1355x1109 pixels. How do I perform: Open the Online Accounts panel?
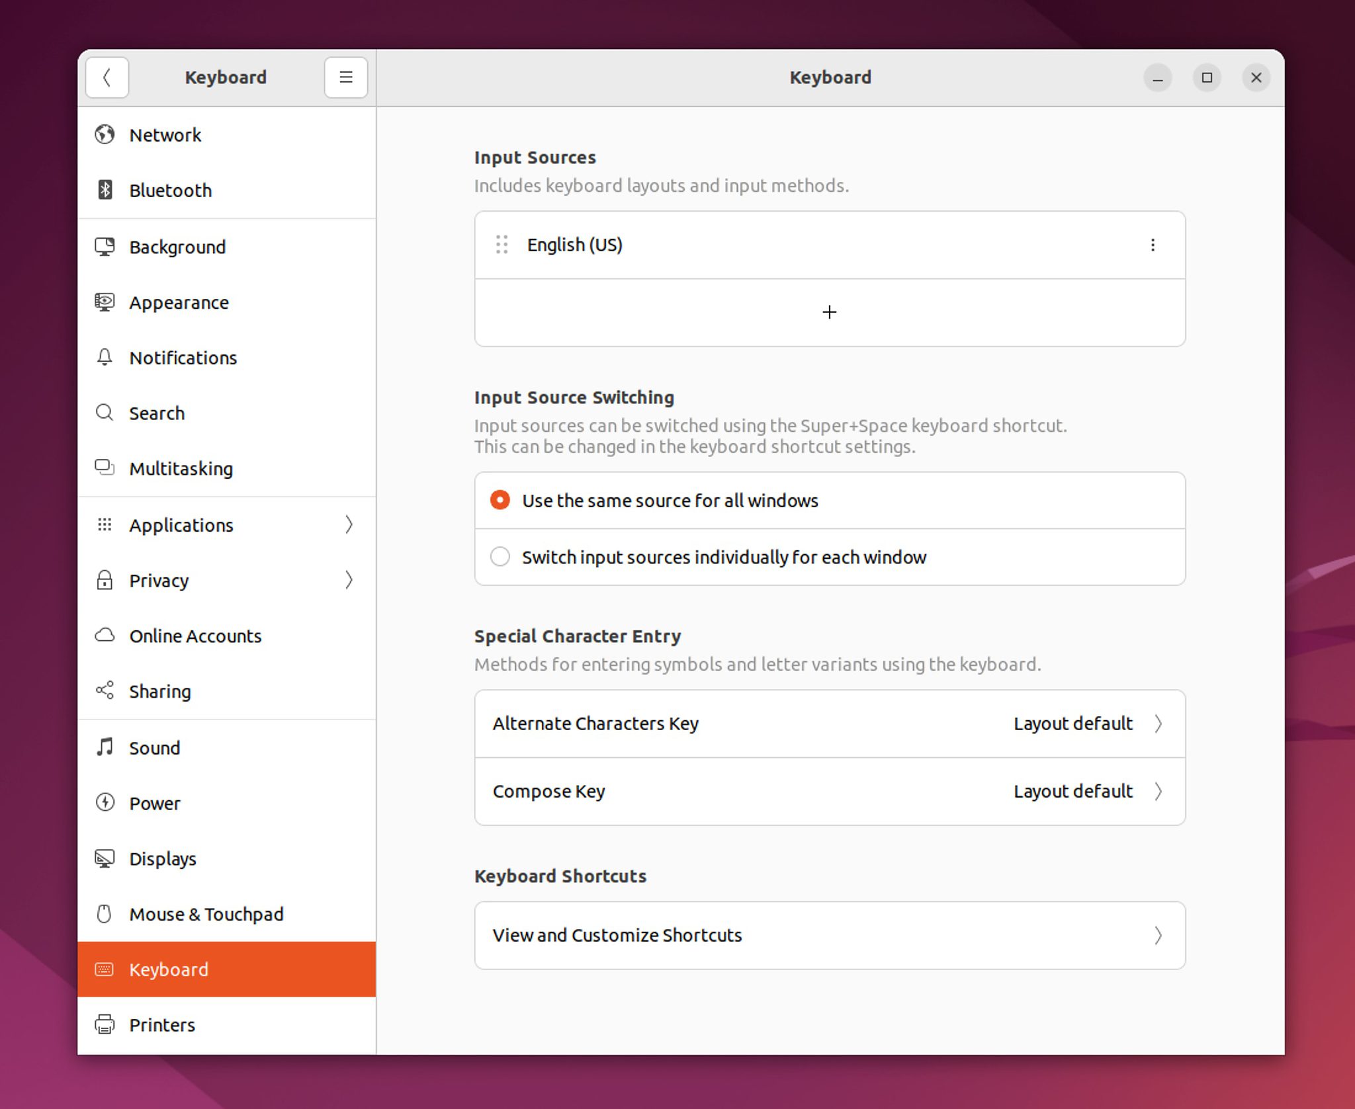(195, 636)
